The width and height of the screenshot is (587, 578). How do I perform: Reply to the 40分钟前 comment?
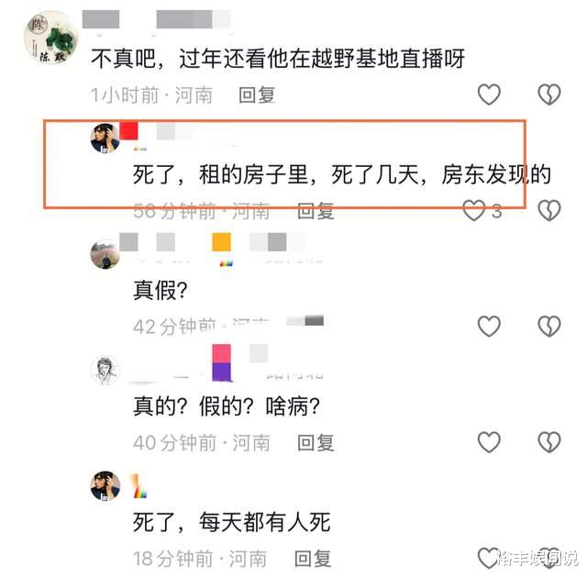[316, 443]
